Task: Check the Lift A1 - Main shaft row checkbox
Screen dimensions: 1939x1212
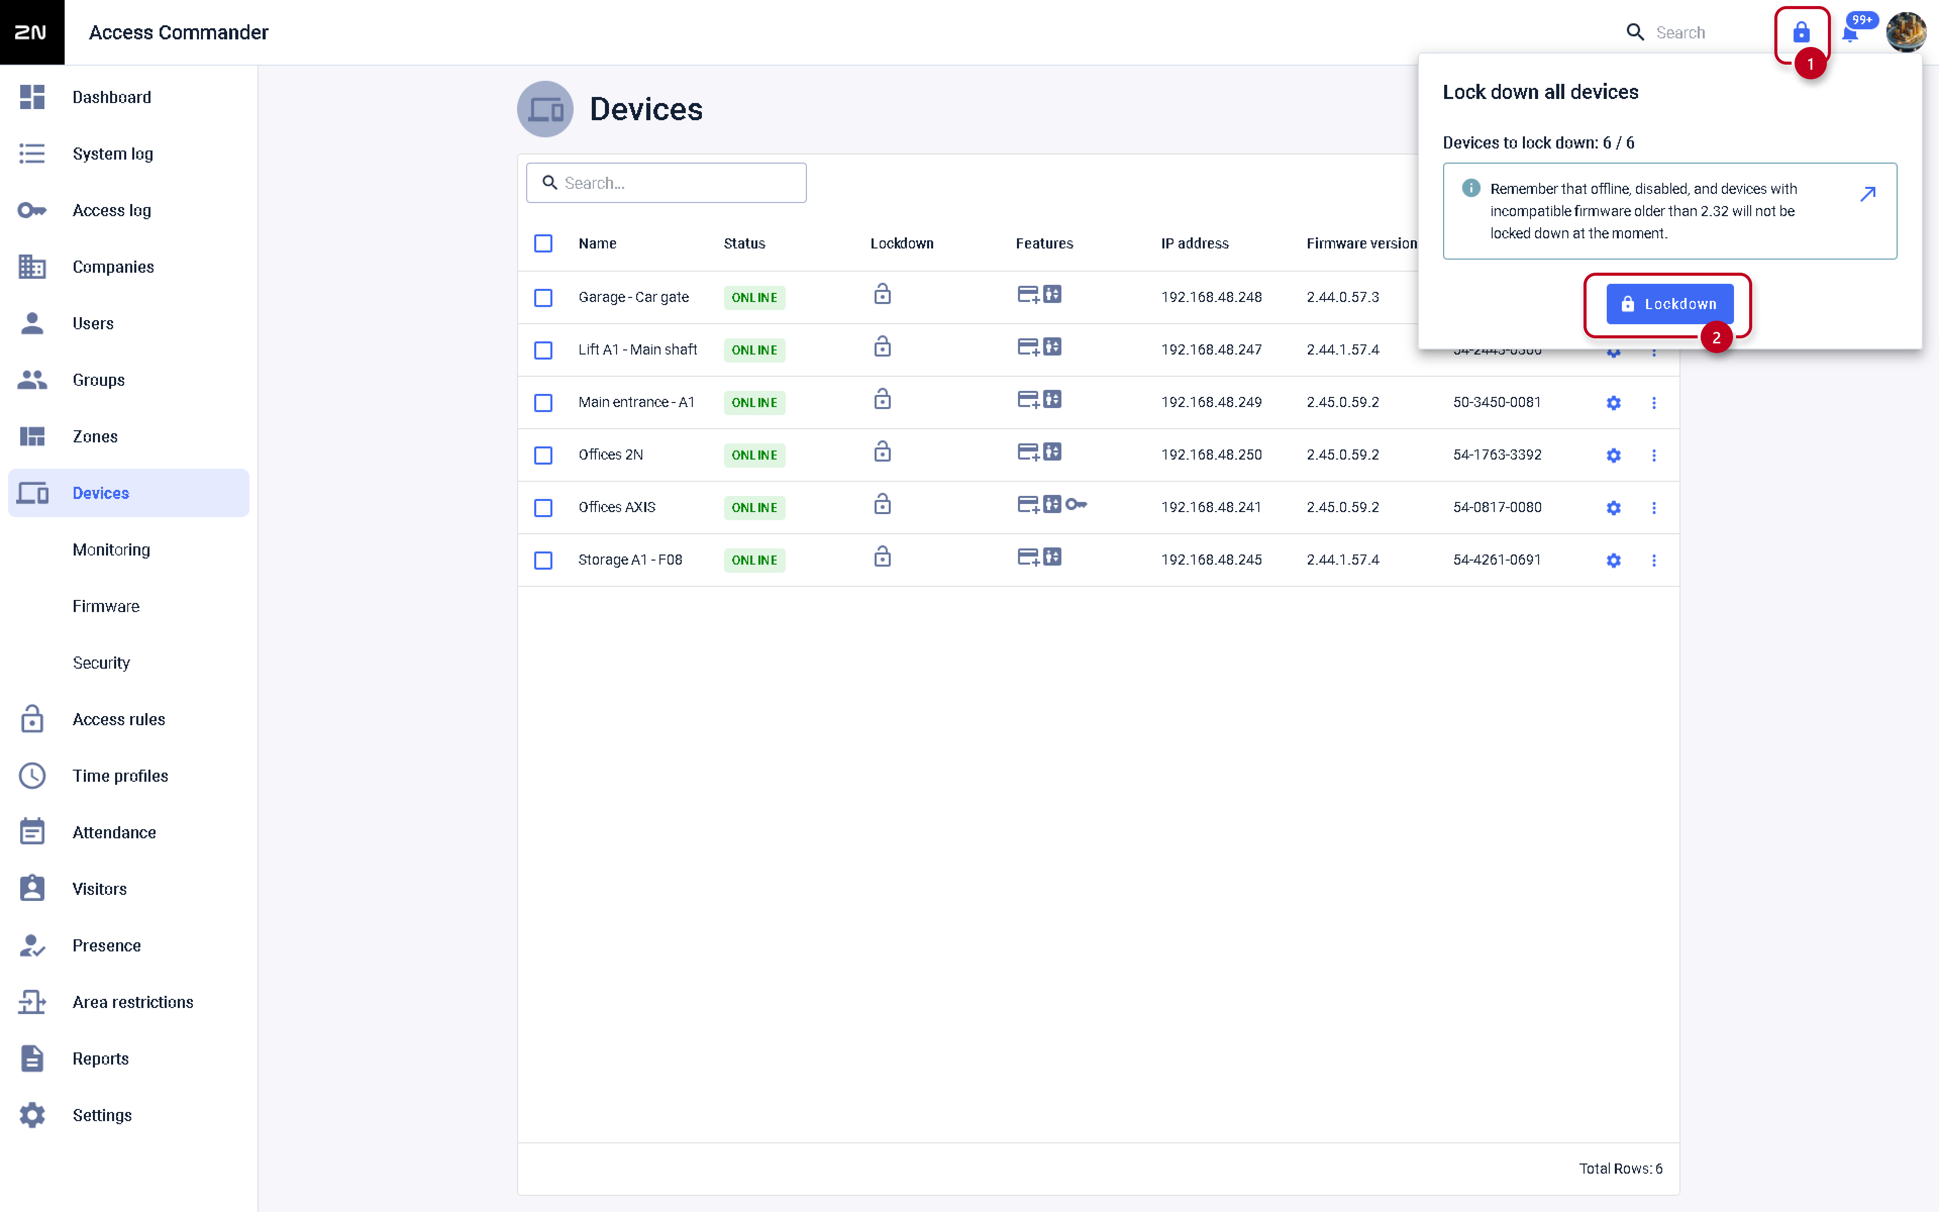Action: click(543, 350)
